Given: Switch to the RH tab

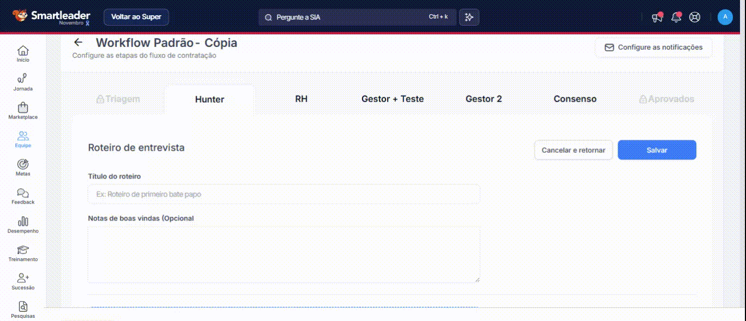Looking at the screenshot, I should click(x=301, y=99).
